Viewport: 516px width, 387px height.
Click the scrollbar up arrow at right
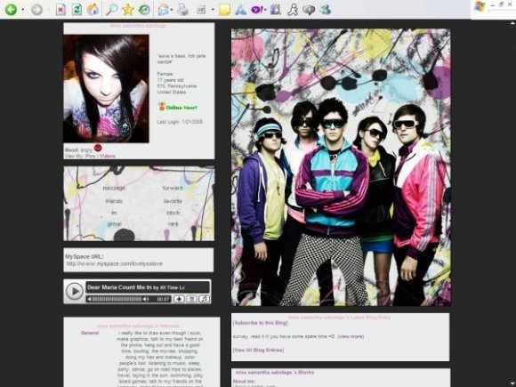click(x=512, y=23)
